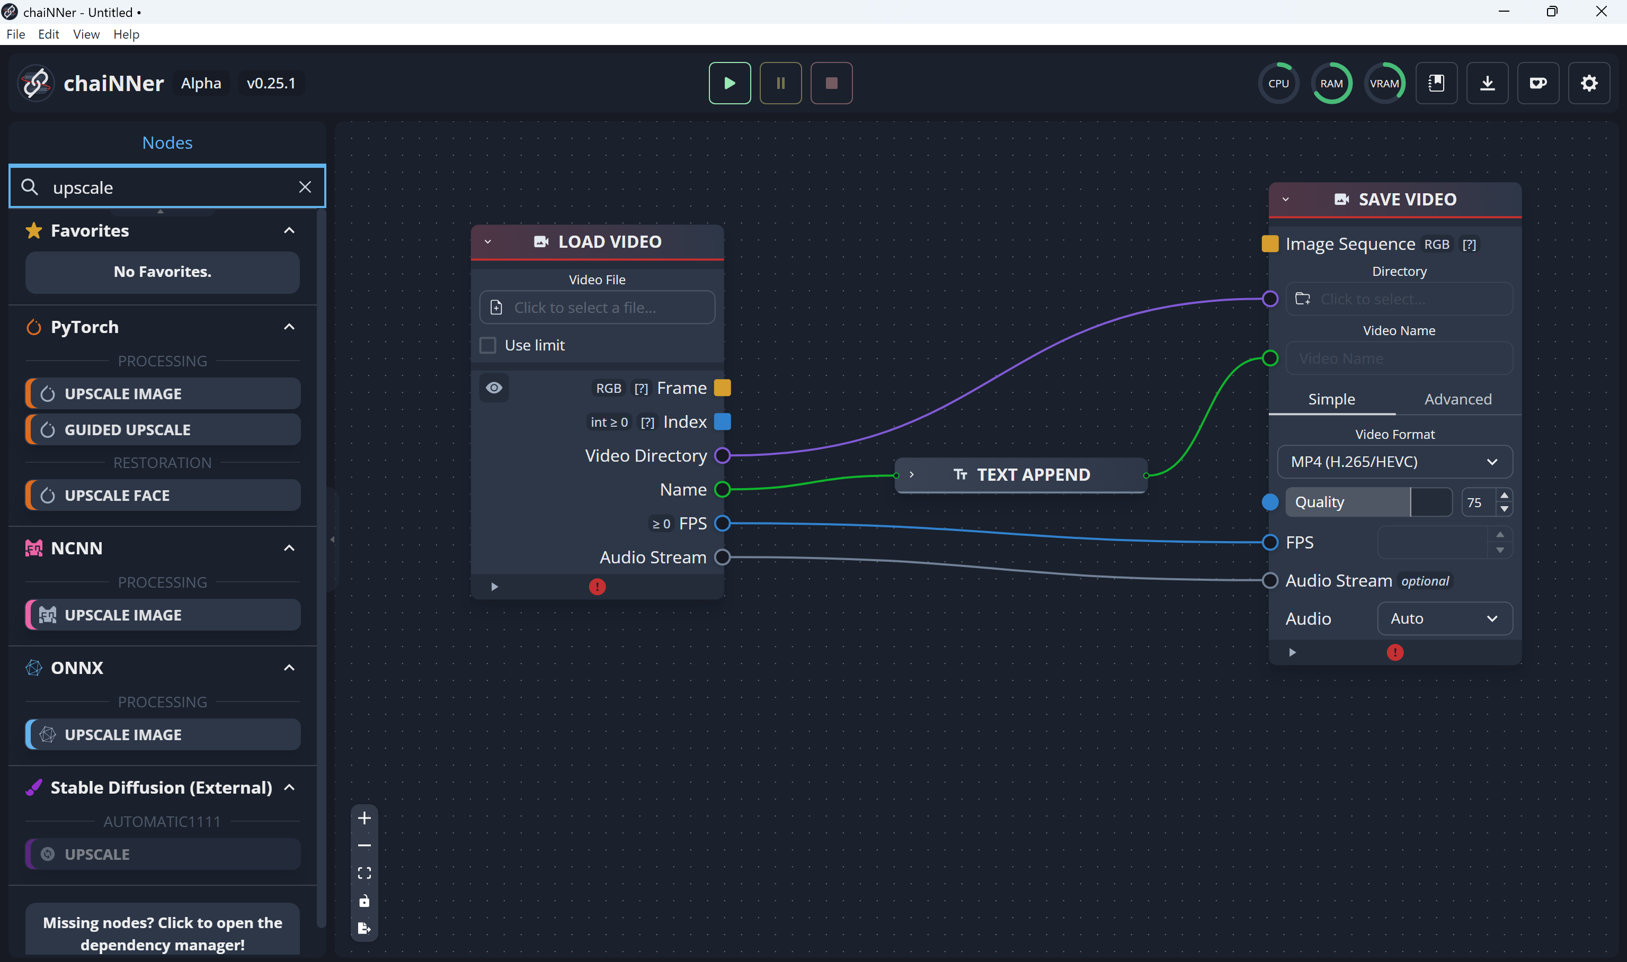
Task: Click Load Video error indicator
Action: pyautogui.click(x=597, y=587)
